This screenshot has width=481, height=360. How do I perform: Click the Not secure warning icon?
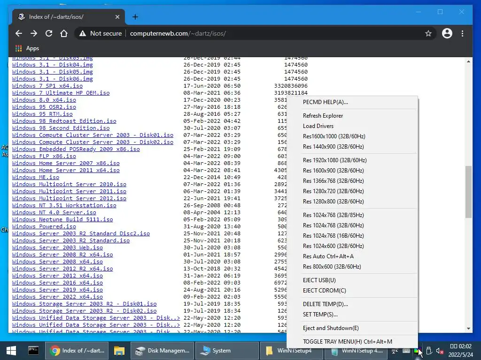(x=83, y=34)
